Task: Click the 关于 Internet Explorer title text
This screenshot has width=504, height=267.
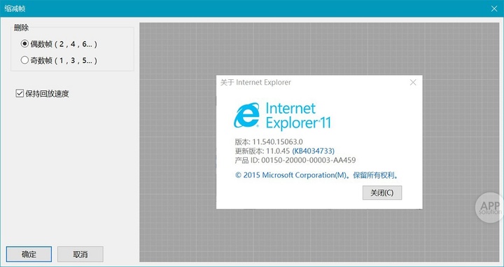Action: tap(255, 83)
